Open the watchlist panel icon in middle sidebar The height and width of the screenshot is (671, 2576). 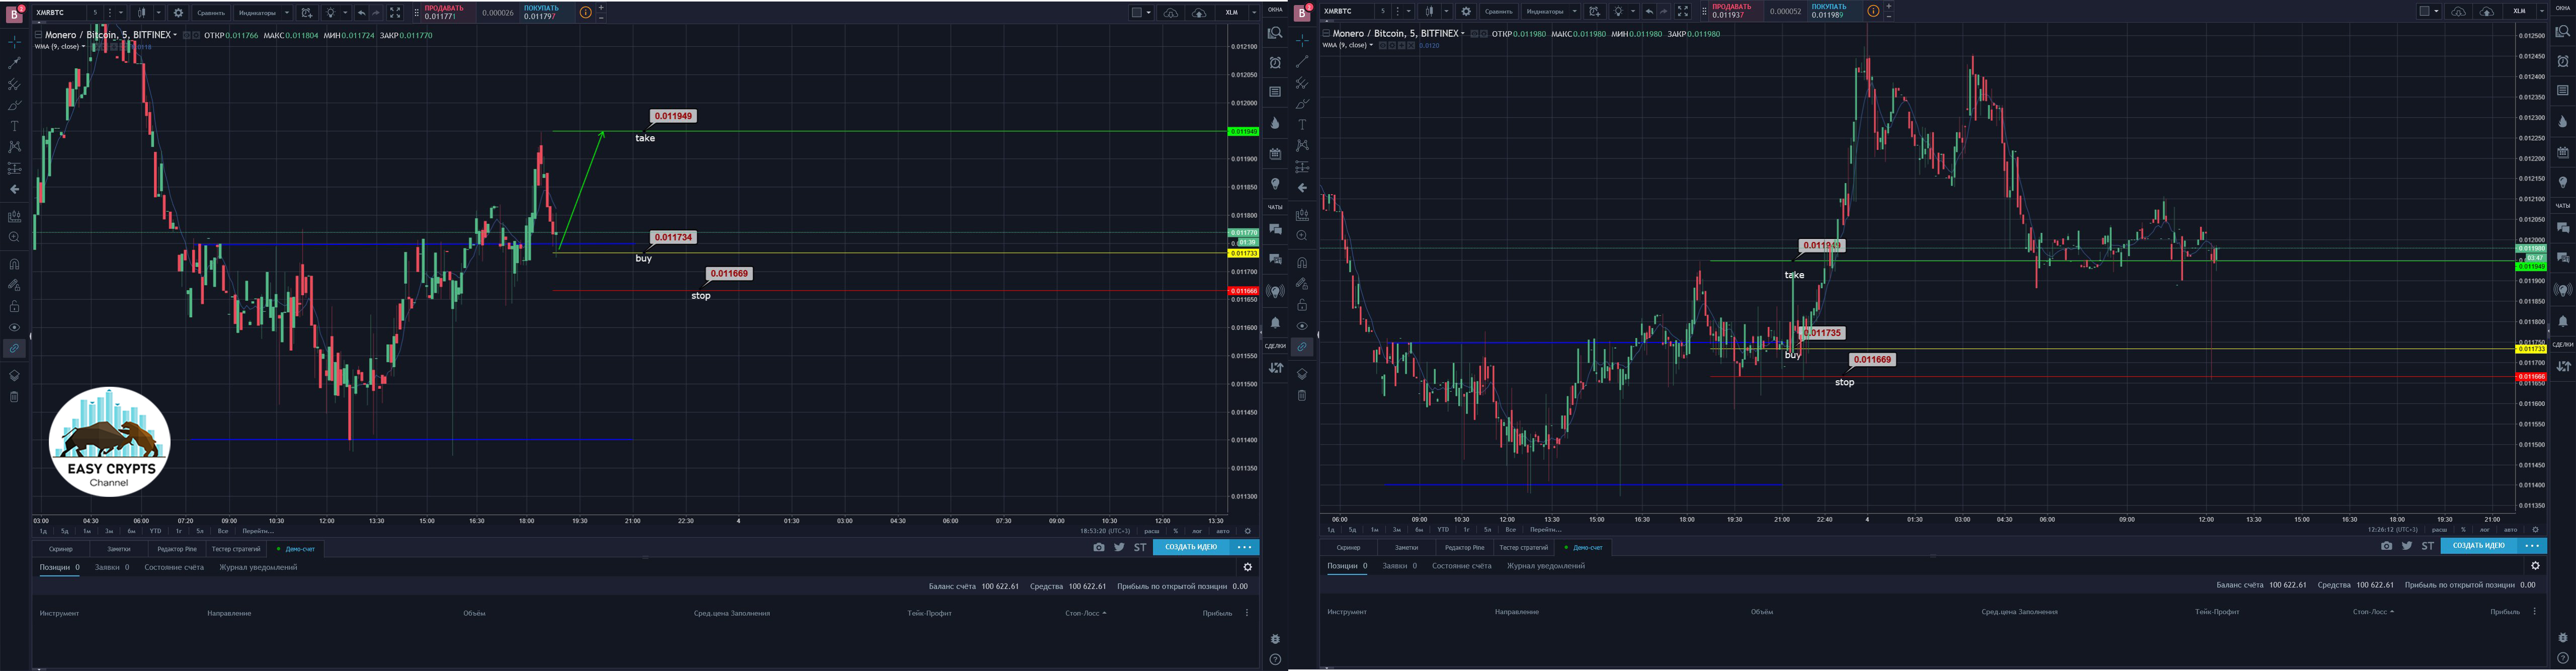point(1275,33)
